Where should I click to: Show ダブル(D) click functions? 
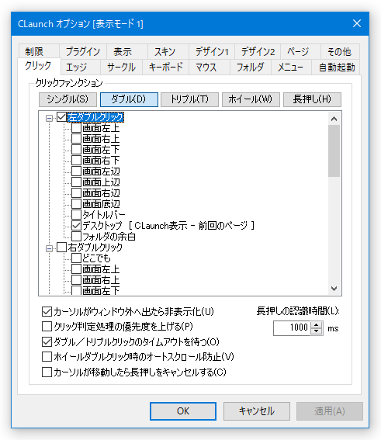click(x=129, y=99)
